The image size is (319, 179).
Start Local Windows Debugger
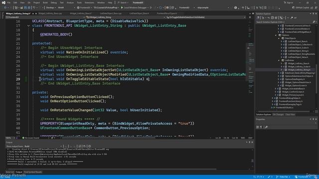134,8
